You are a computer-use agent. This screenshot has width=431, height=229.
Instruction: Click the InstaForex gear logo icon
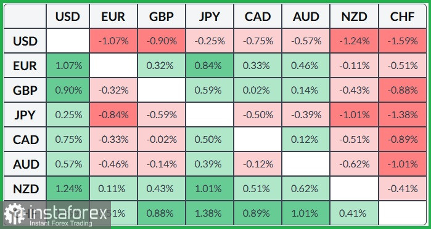pos(15,214)
